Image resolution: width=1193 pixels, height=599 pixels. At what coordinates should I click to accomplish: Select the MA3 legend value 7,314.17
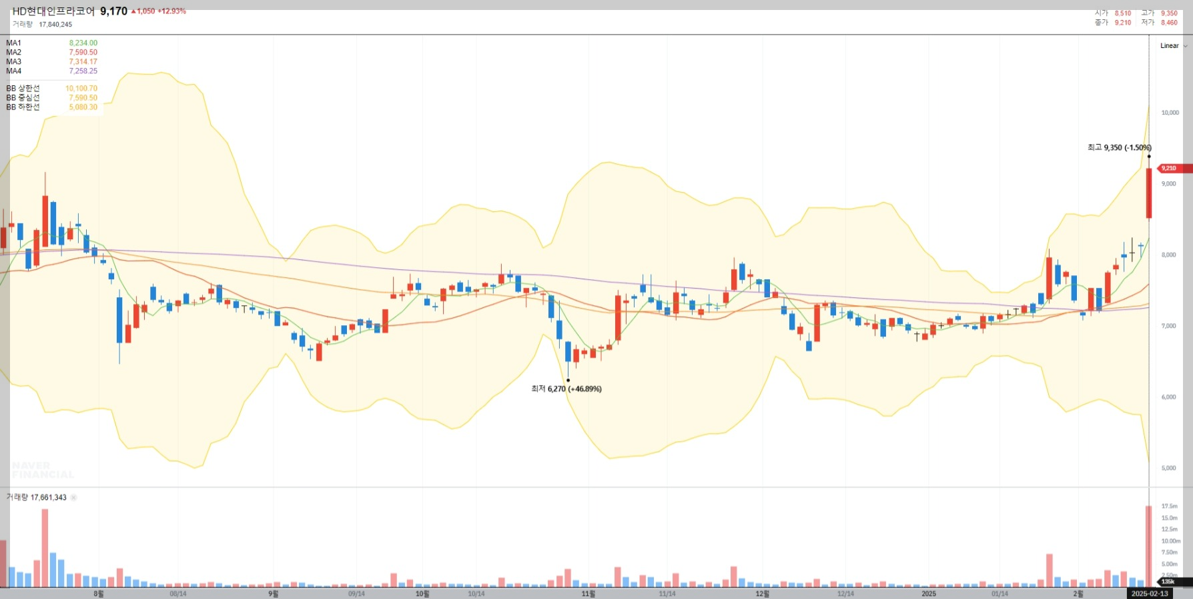[83, 62]
